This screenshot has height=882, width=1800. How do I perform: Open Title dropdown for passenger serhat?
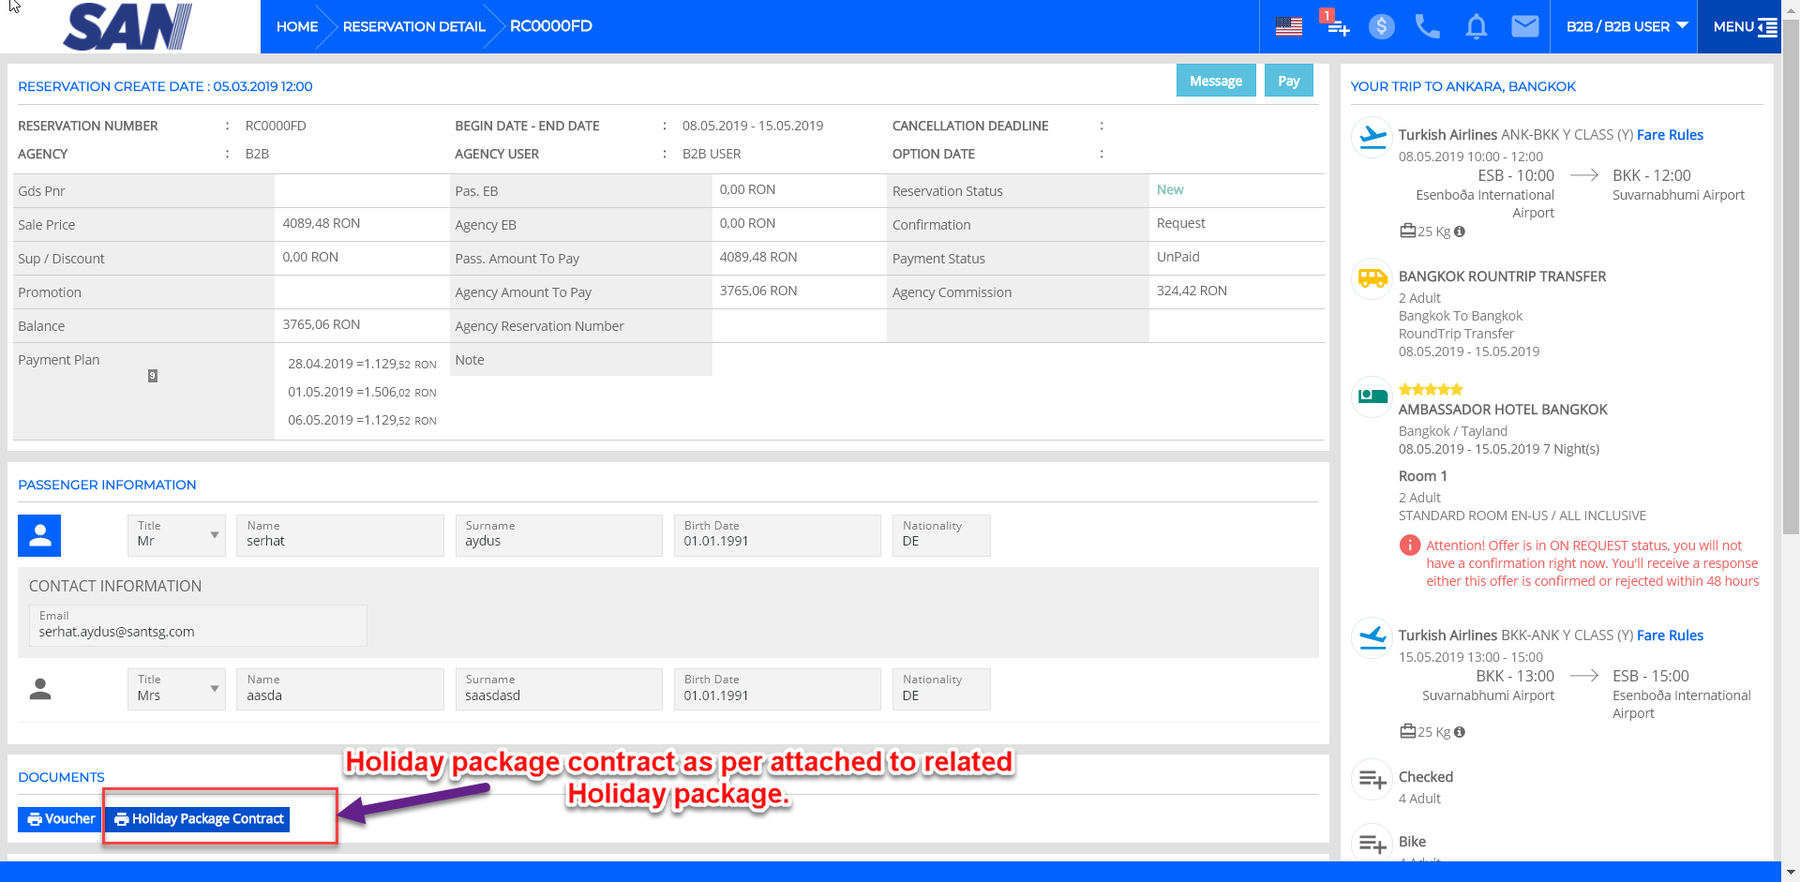(x=176, y=535)
